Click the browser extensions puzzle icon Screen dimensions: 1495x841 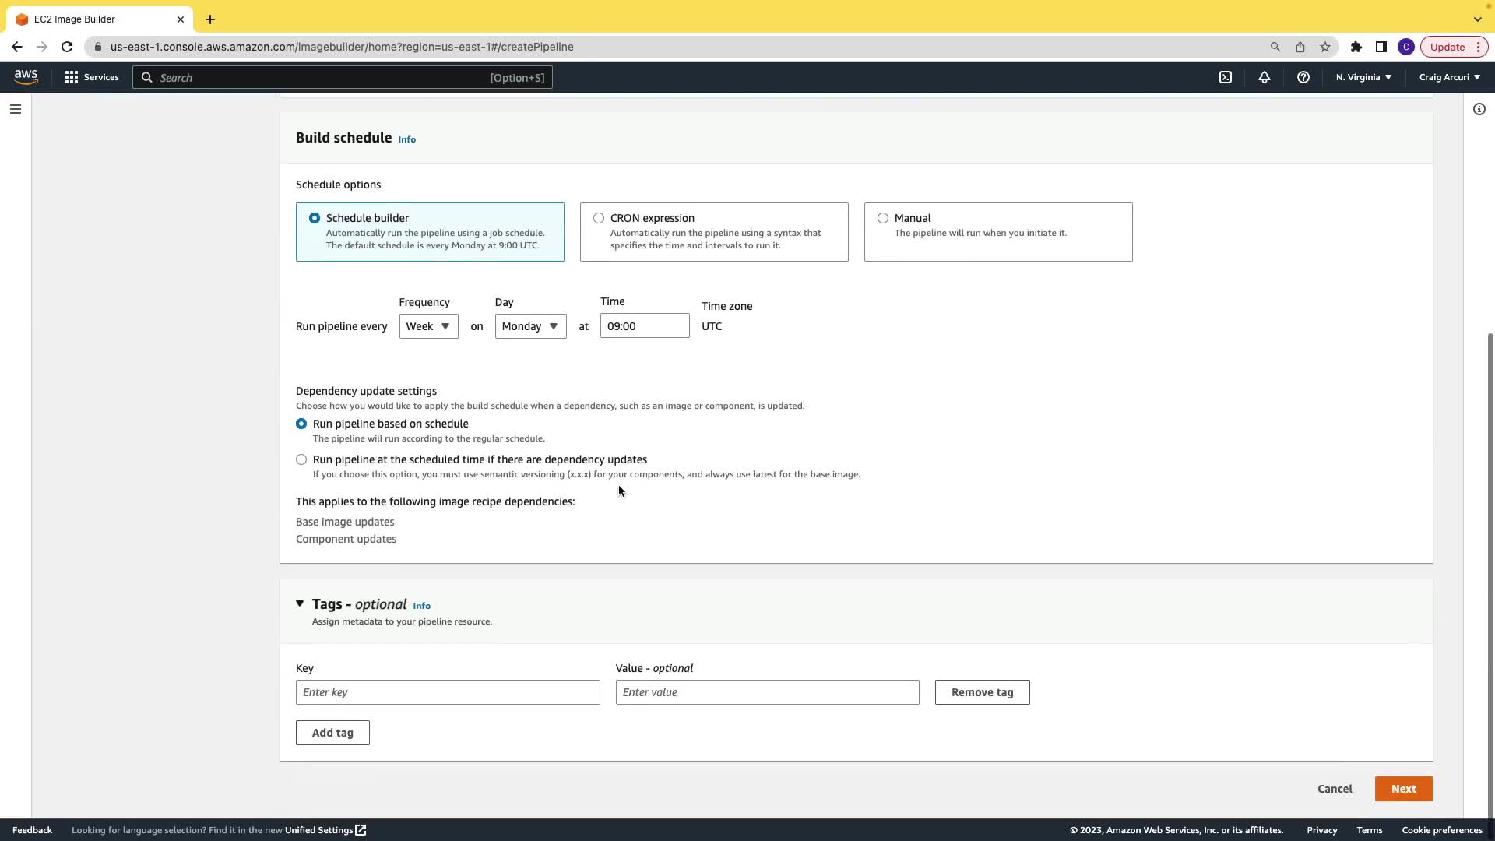pos(1356,47)
